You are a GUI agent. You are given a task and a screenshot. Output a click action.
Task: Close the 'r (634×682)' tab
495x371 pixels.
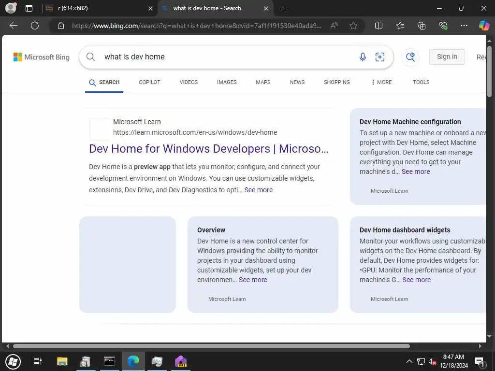pyautogui.click(x=151, y=9)
